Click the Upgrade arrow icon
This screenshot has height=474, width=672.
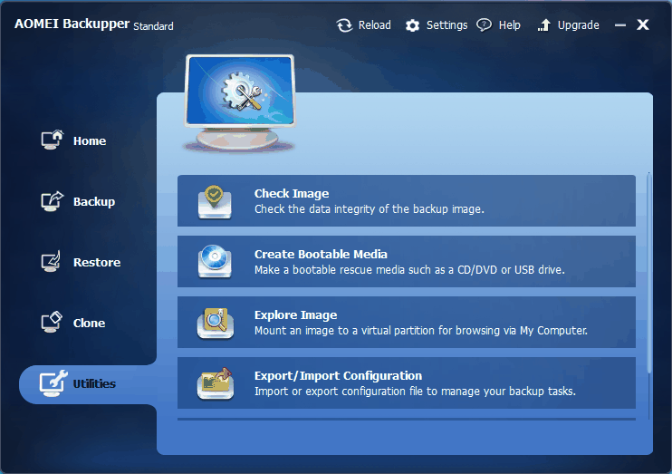click(544, 25)
